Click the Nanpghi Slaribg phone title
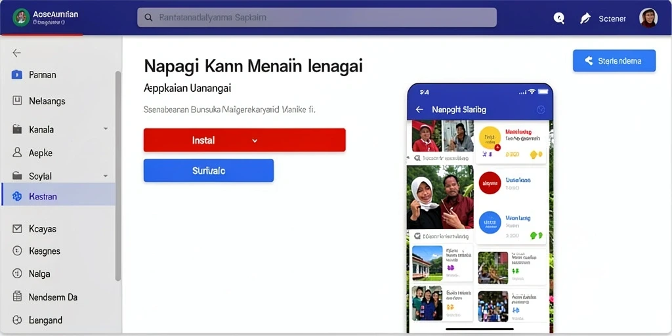 pyautogui.click(x=459, y=110)
